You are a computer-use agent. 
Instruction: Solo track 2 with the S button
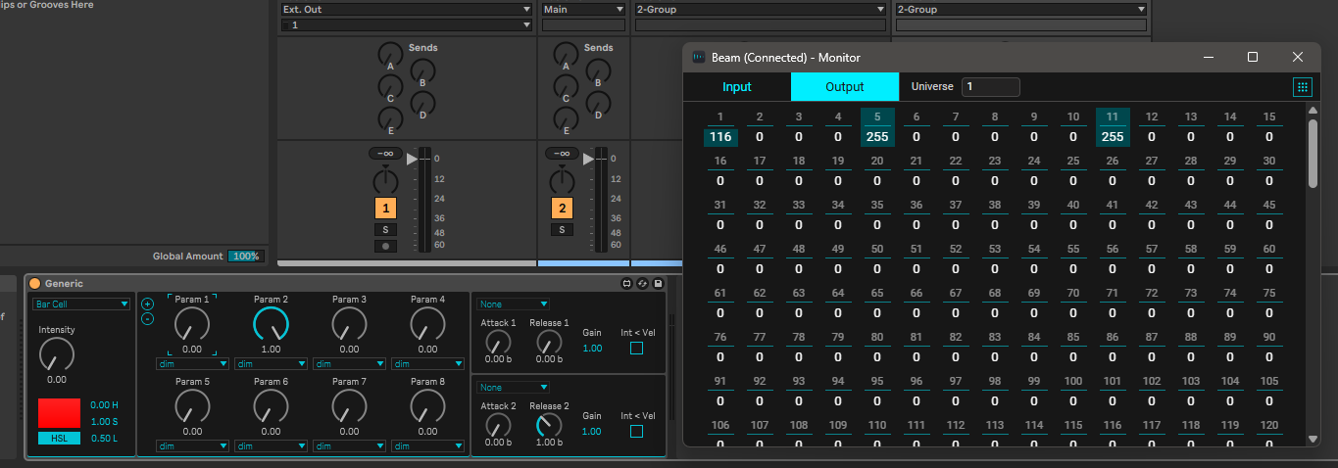(562, 230)
